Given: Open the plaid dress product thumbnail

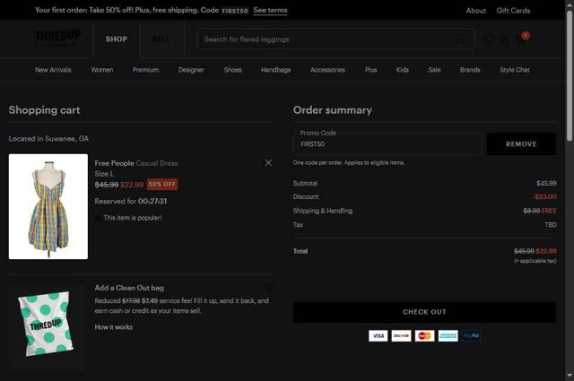Looking at the screenshot, I should pyautogui.click(x=48, y=206).
